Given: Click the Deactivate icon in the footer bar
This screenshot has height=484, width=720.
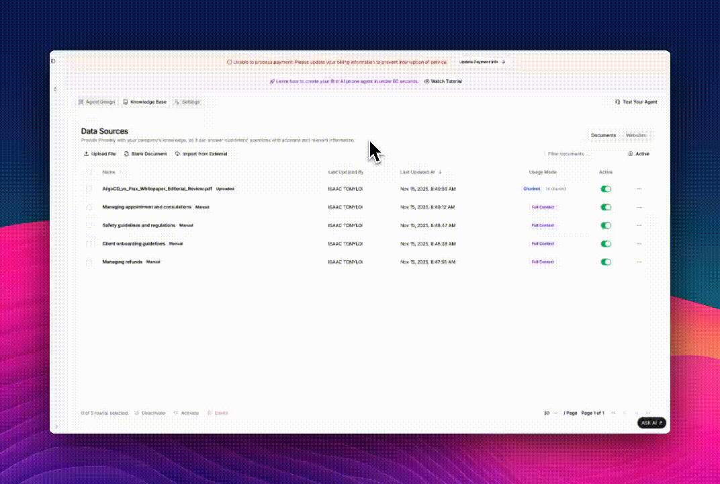Looking at the screenshot, I should (x=138, y=413).
